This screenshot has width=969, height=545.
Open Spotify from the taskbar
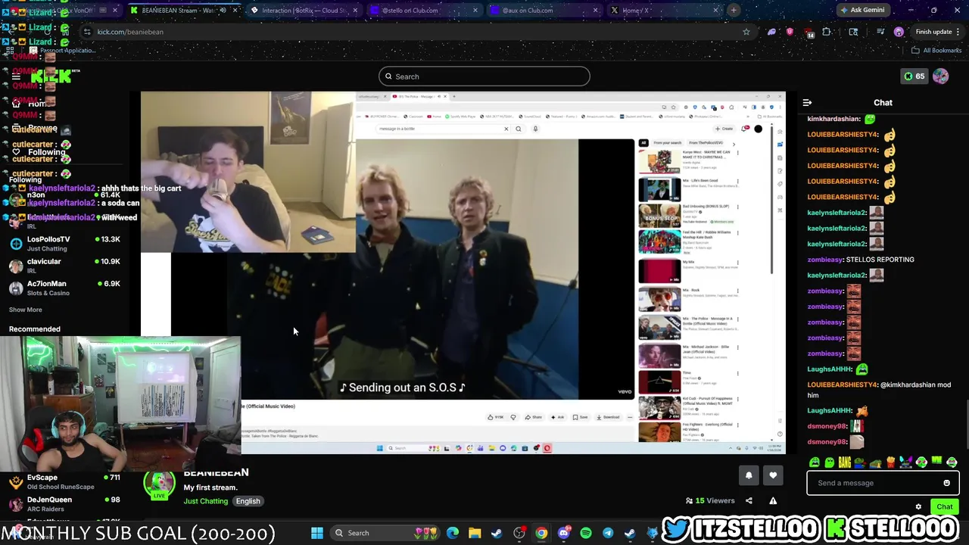coord(585,533)
